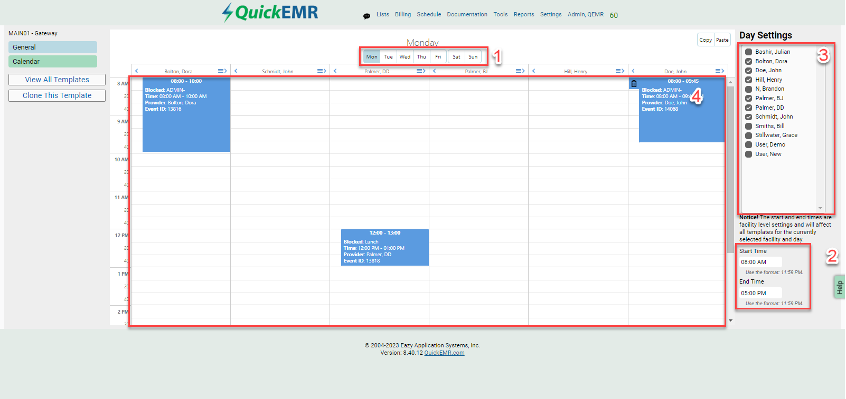The image size is (846, 399).
Task: Click the session timer 60 counter
Action: pos(614,15)
